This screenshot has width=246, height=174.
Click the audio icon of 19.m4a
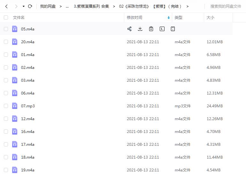point(15,170)
